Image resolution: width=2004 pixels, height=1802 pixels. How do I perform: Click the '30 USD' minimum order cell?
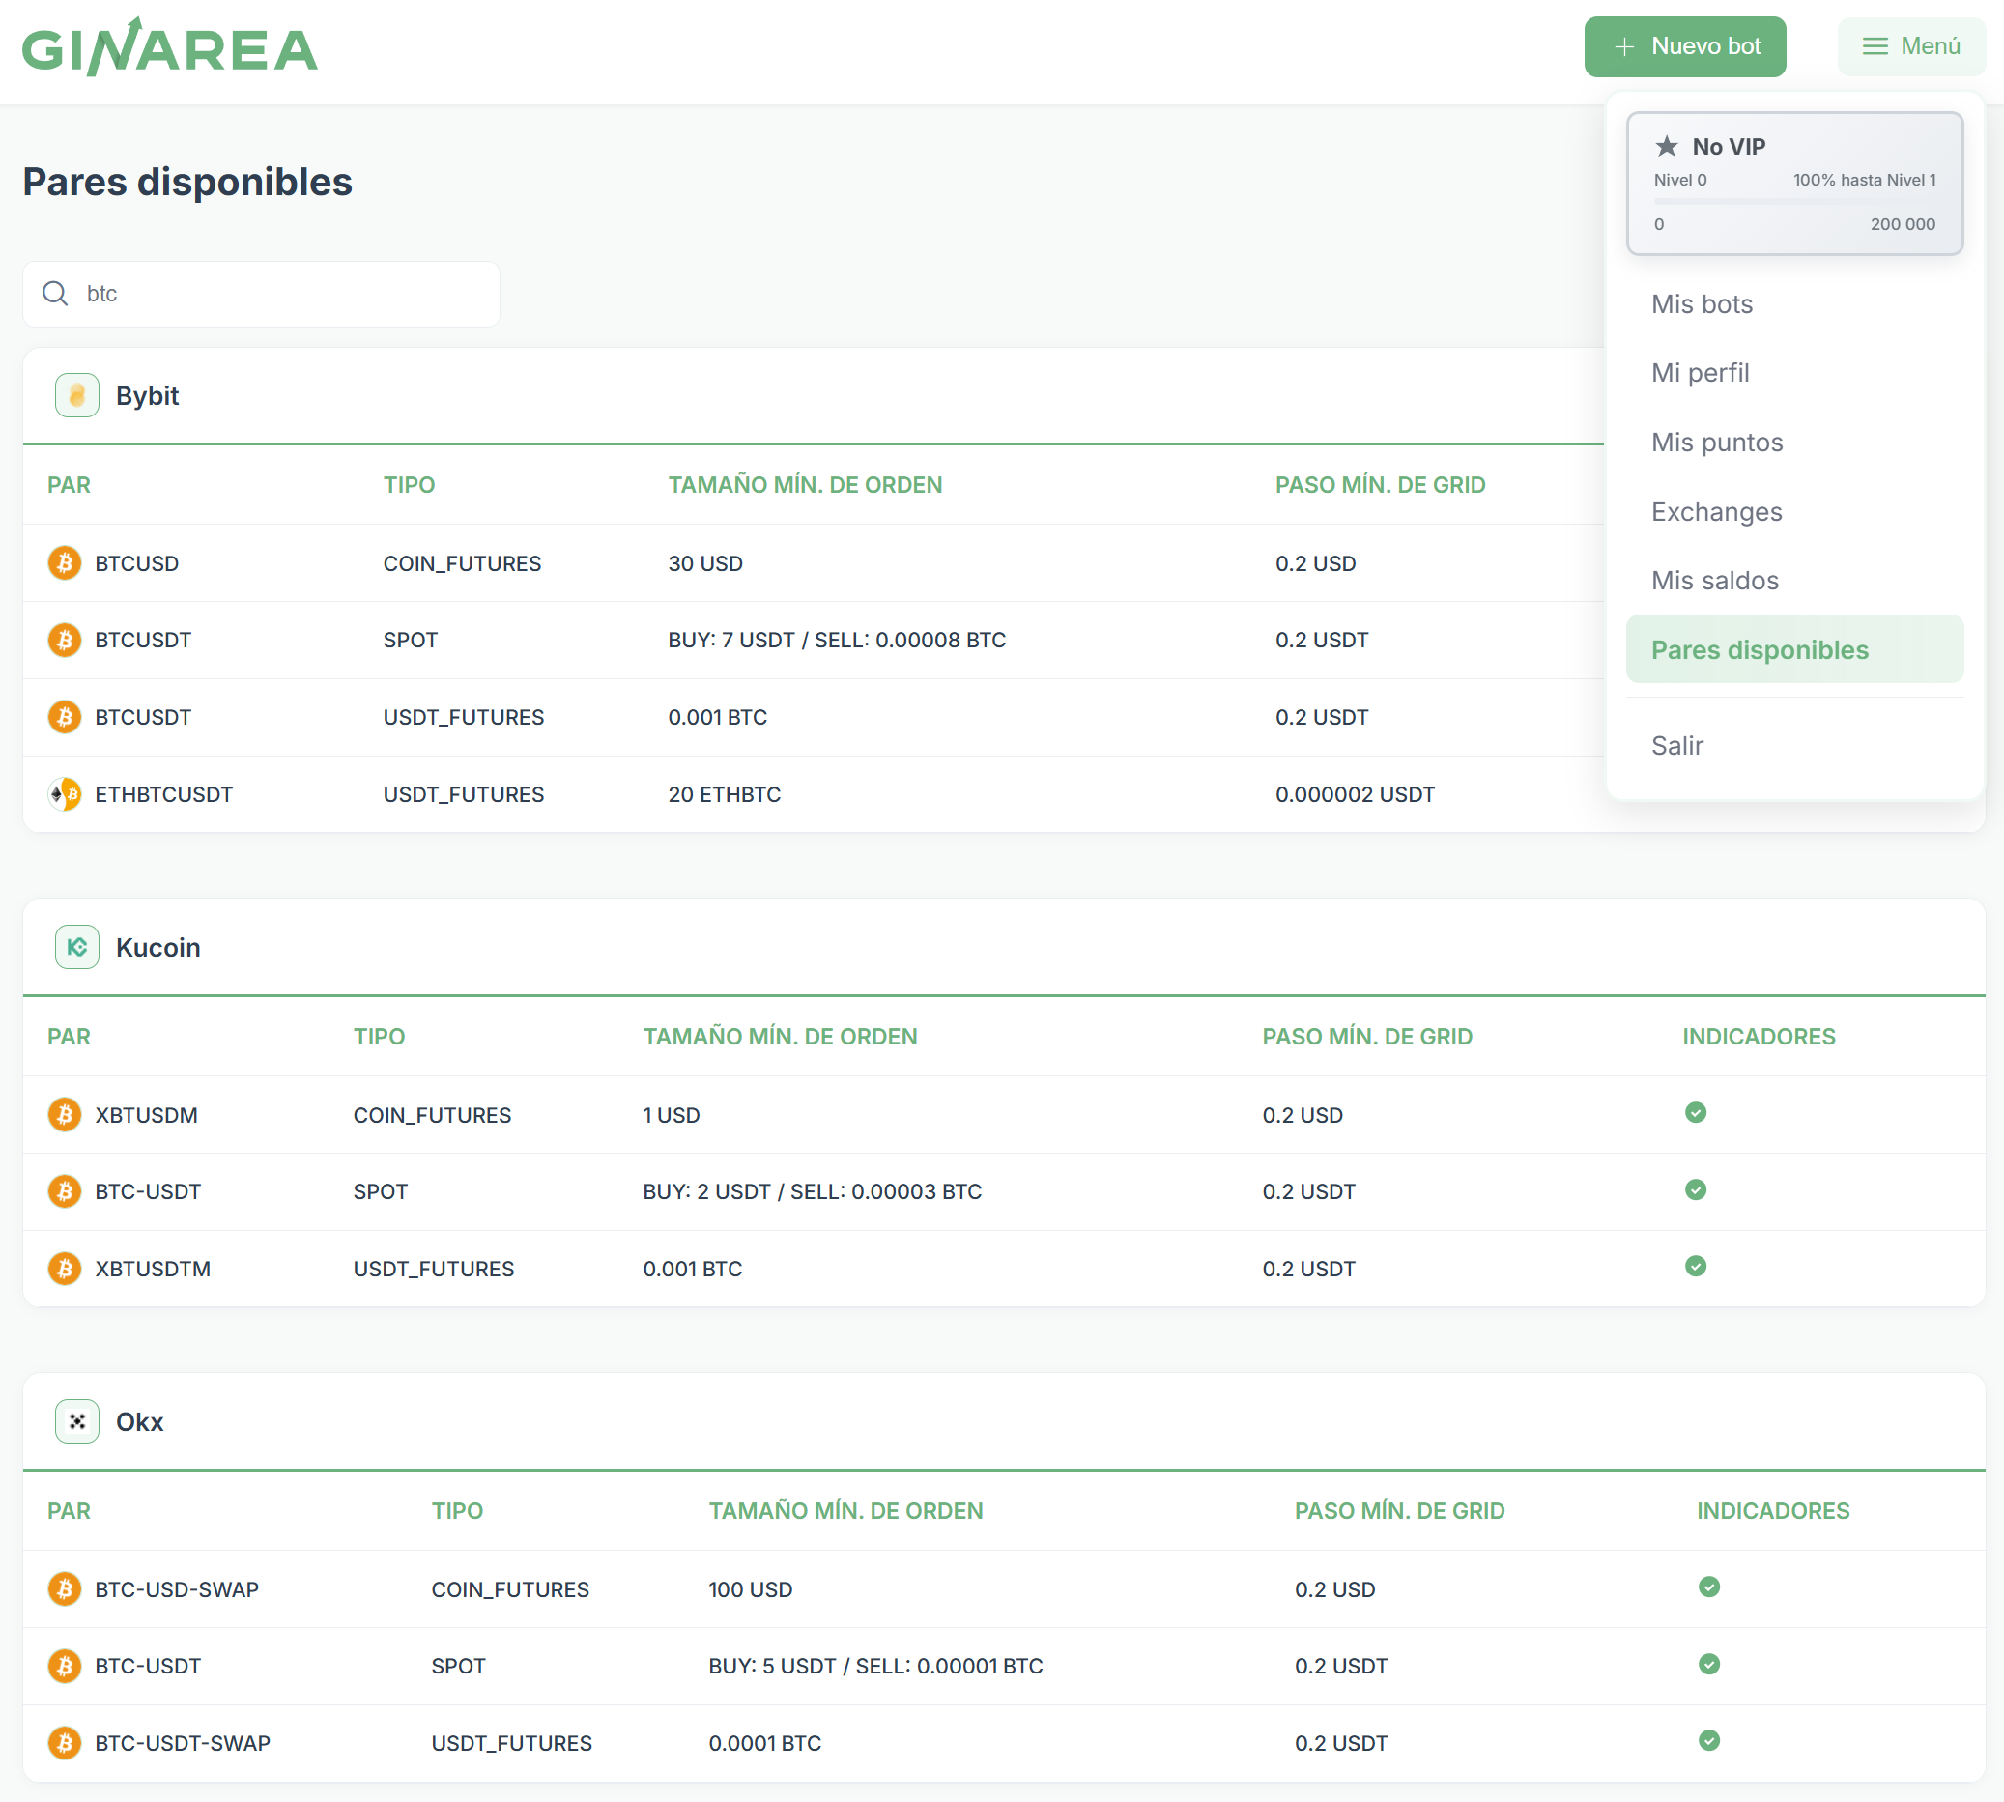(705, 563)
